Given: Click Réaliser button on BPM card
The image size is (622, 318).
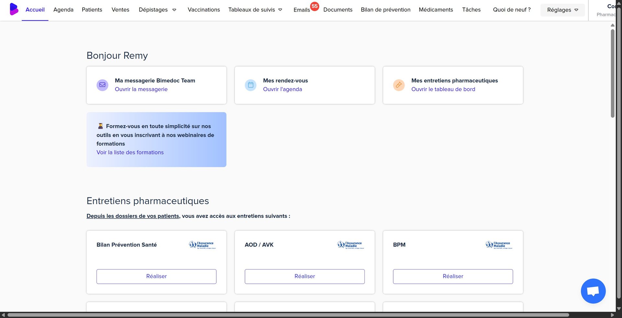Looking at the screenshot, I should (453, 276).
